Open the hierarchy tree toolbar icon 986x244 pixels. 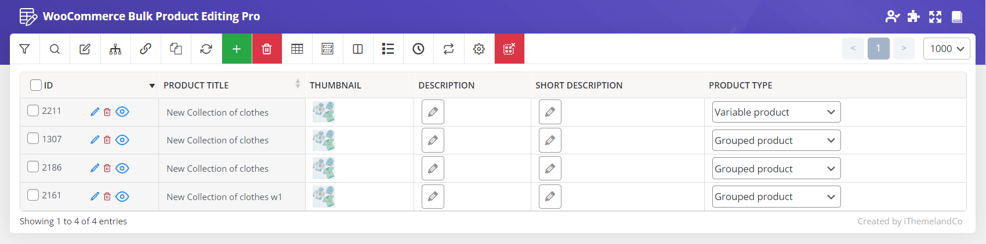115,49
